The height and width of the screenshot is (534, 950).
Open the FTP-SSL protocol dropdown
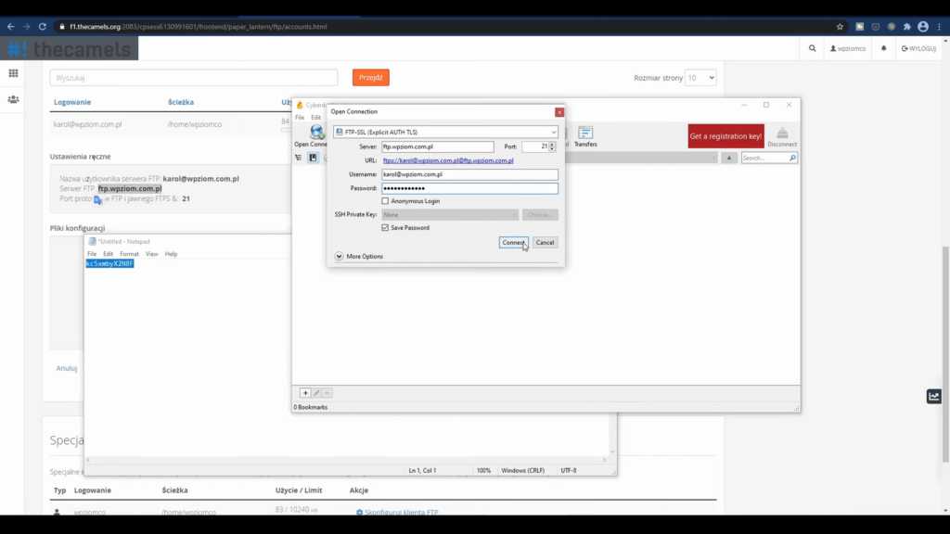pos(445,133)
